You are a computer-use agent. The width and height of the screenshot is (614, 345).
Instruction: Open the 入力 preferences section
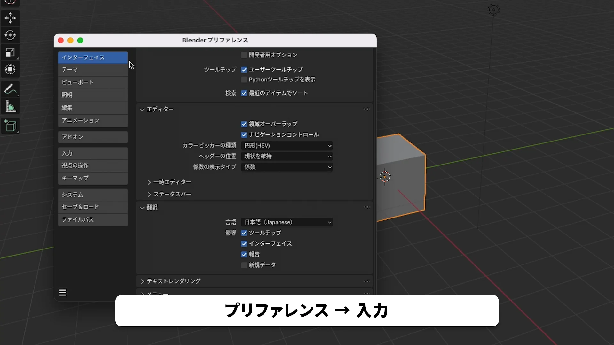pos(92,153)
